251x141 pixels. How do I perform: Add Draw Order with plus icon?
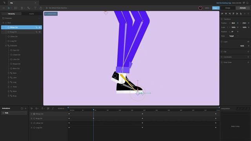tap(248, 62)
